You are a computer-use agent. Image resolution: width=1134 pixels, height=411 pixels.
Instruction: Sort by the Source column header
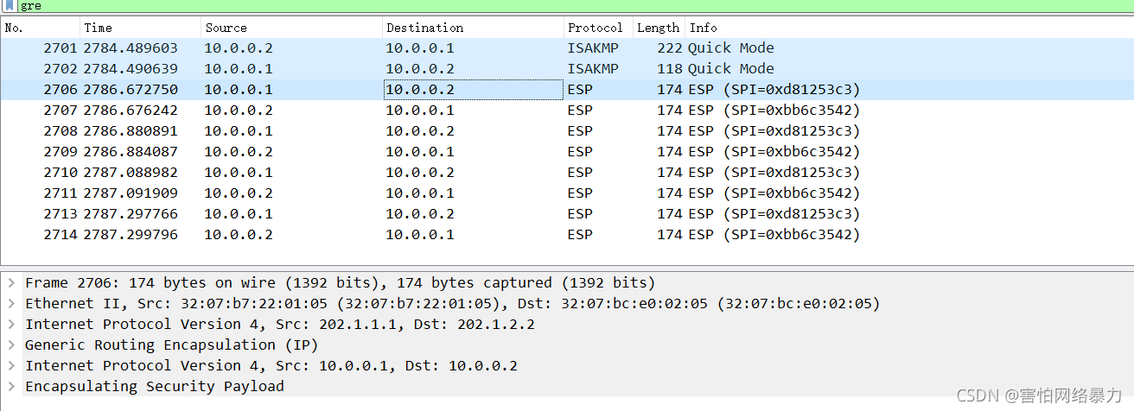pos(292,28)
